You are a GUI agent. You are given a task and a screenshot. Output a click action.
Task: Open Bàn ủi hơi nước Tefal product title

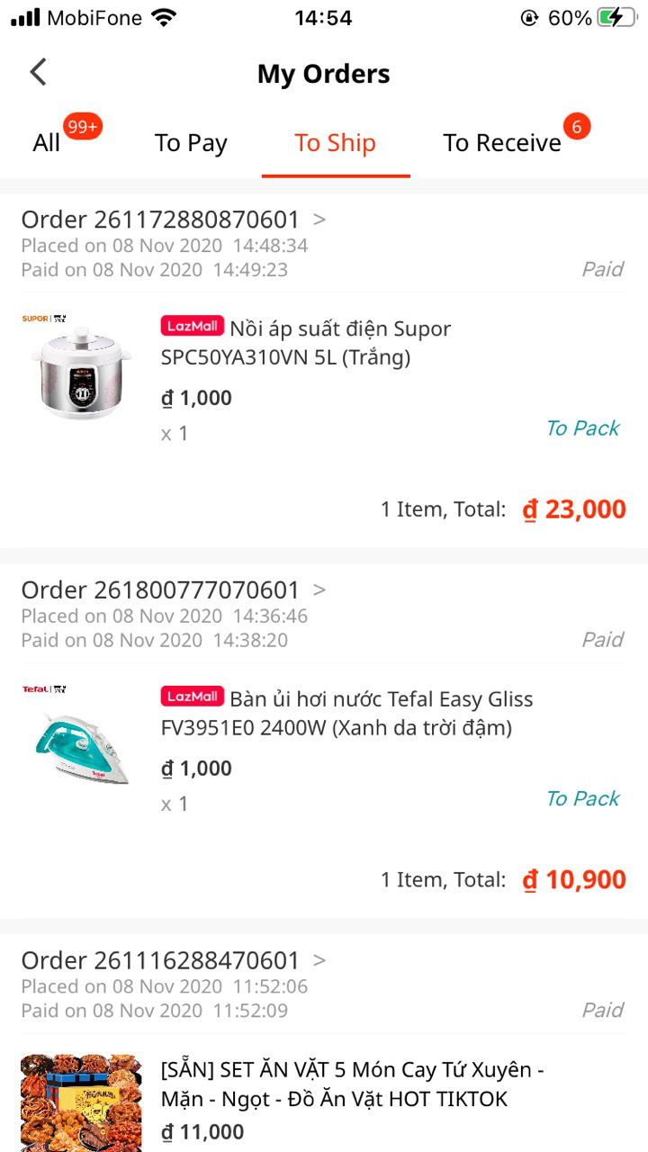347,714
